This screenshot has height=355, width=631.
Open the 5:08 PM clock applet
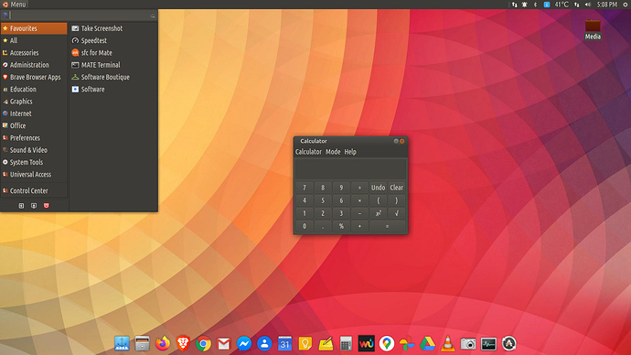pos(607,5)
